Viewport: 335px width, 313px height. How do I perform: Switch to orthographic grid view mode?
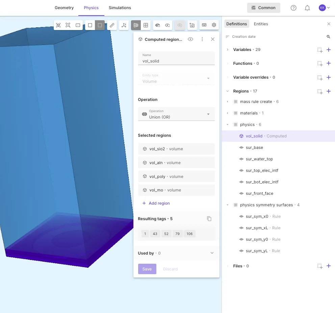pos(146,25)
